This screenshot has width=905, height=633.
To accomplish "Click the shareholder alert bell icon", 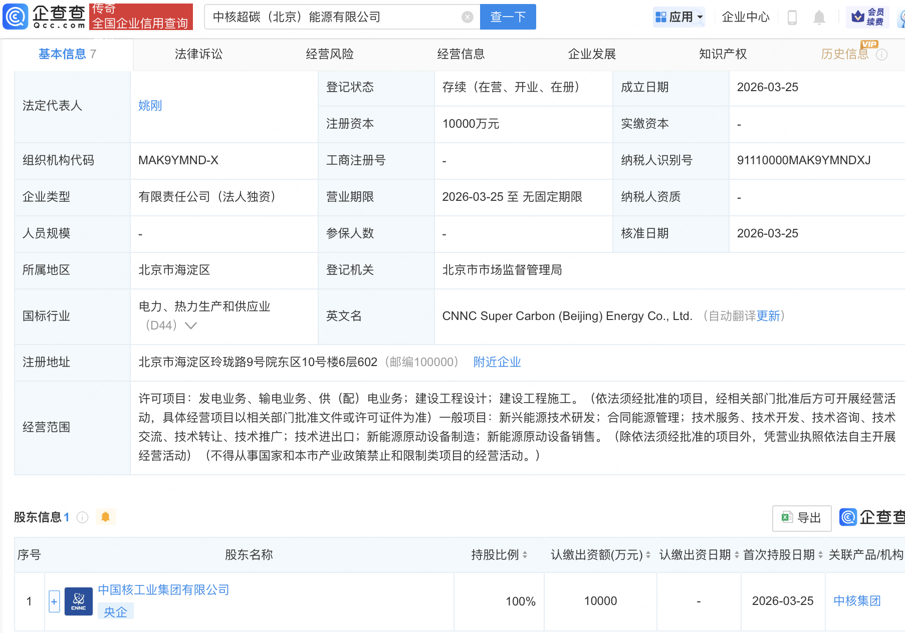I will 105,517.
